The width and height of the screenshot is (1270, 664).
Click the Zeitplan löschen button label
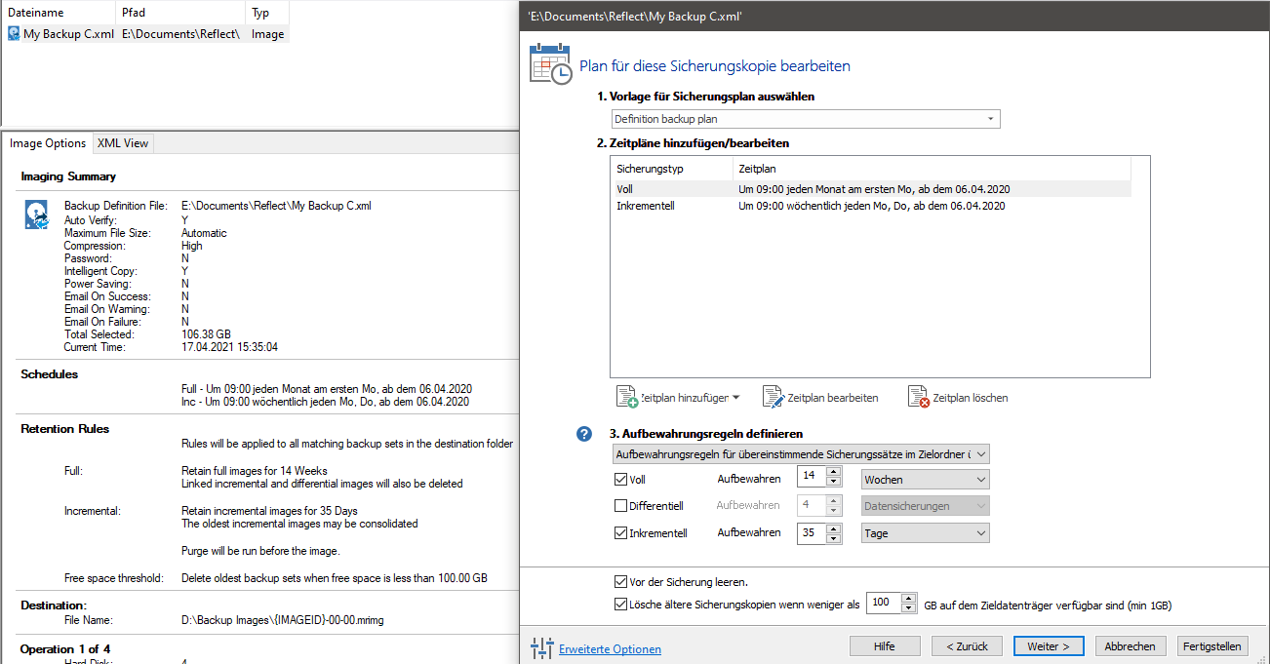971,398
